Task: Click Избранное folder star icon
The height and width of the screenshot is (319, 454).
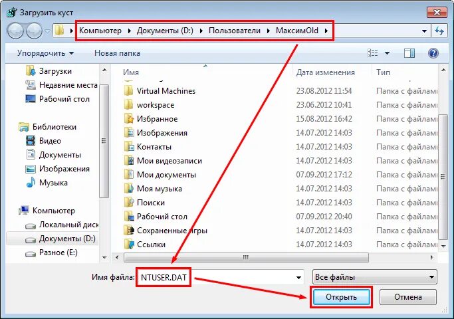Action: (x=128, y=119)
